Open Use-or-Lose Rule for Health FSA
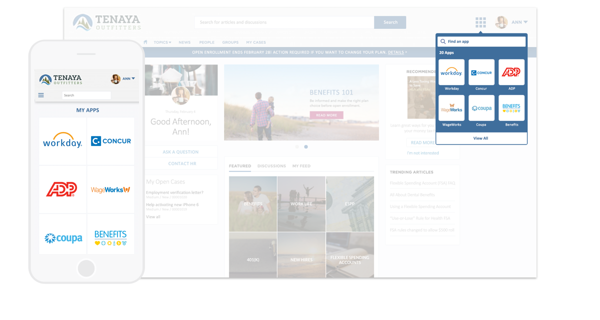 click(x=420, y=218)
